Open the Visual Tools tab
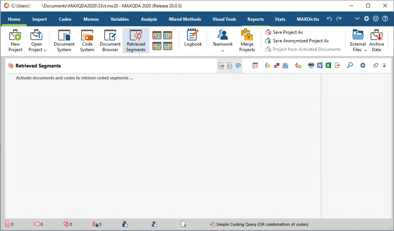Screen dimensions: 394x231 point(224,19)
